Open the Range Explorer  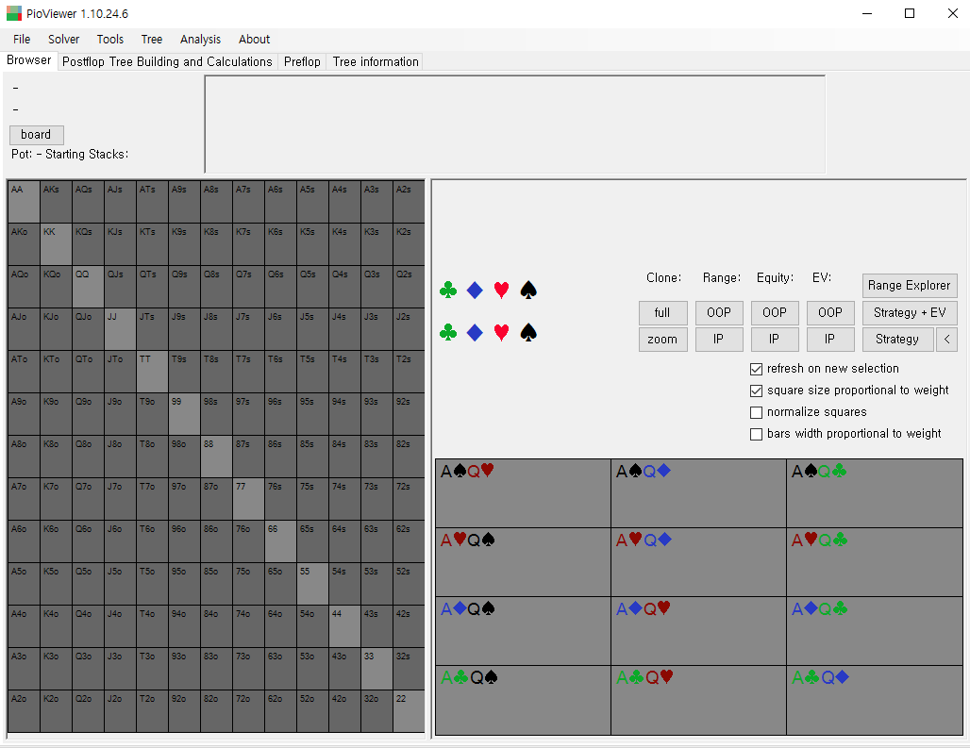[x=910, y=286]
